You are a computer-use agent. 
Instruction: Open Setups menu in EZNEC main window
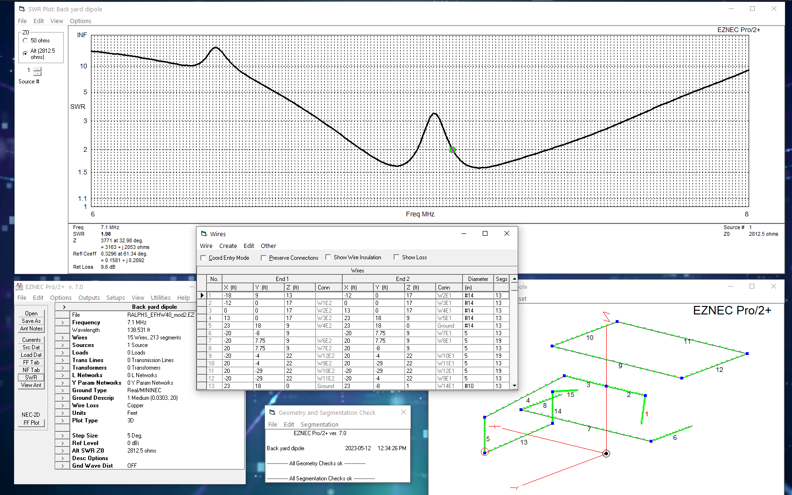click(115, 297)
